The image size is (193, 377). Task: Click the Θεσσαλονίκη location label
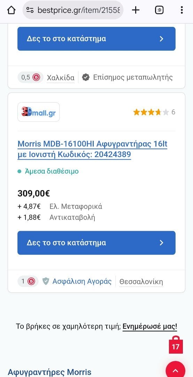point(141,282)
